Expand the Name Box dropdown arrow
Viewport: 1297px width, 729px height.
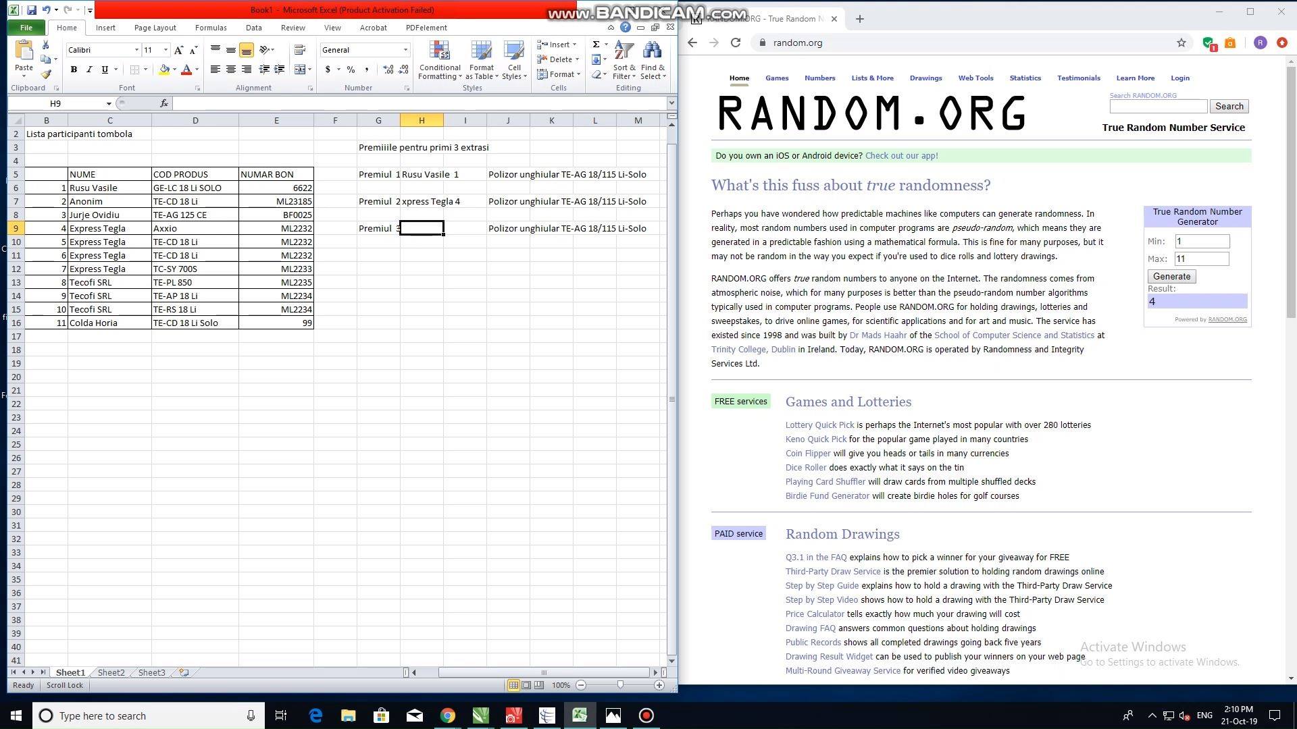pyautogui.click(x=109, y=103)
